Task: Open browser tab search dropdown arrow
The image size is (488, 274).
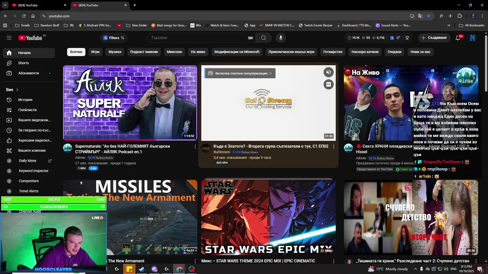Action: [5, 5]
